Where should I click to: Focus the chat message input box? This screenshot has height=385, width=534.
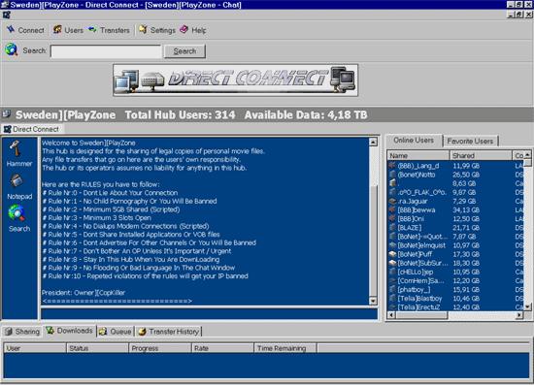[x=209, y=313]
